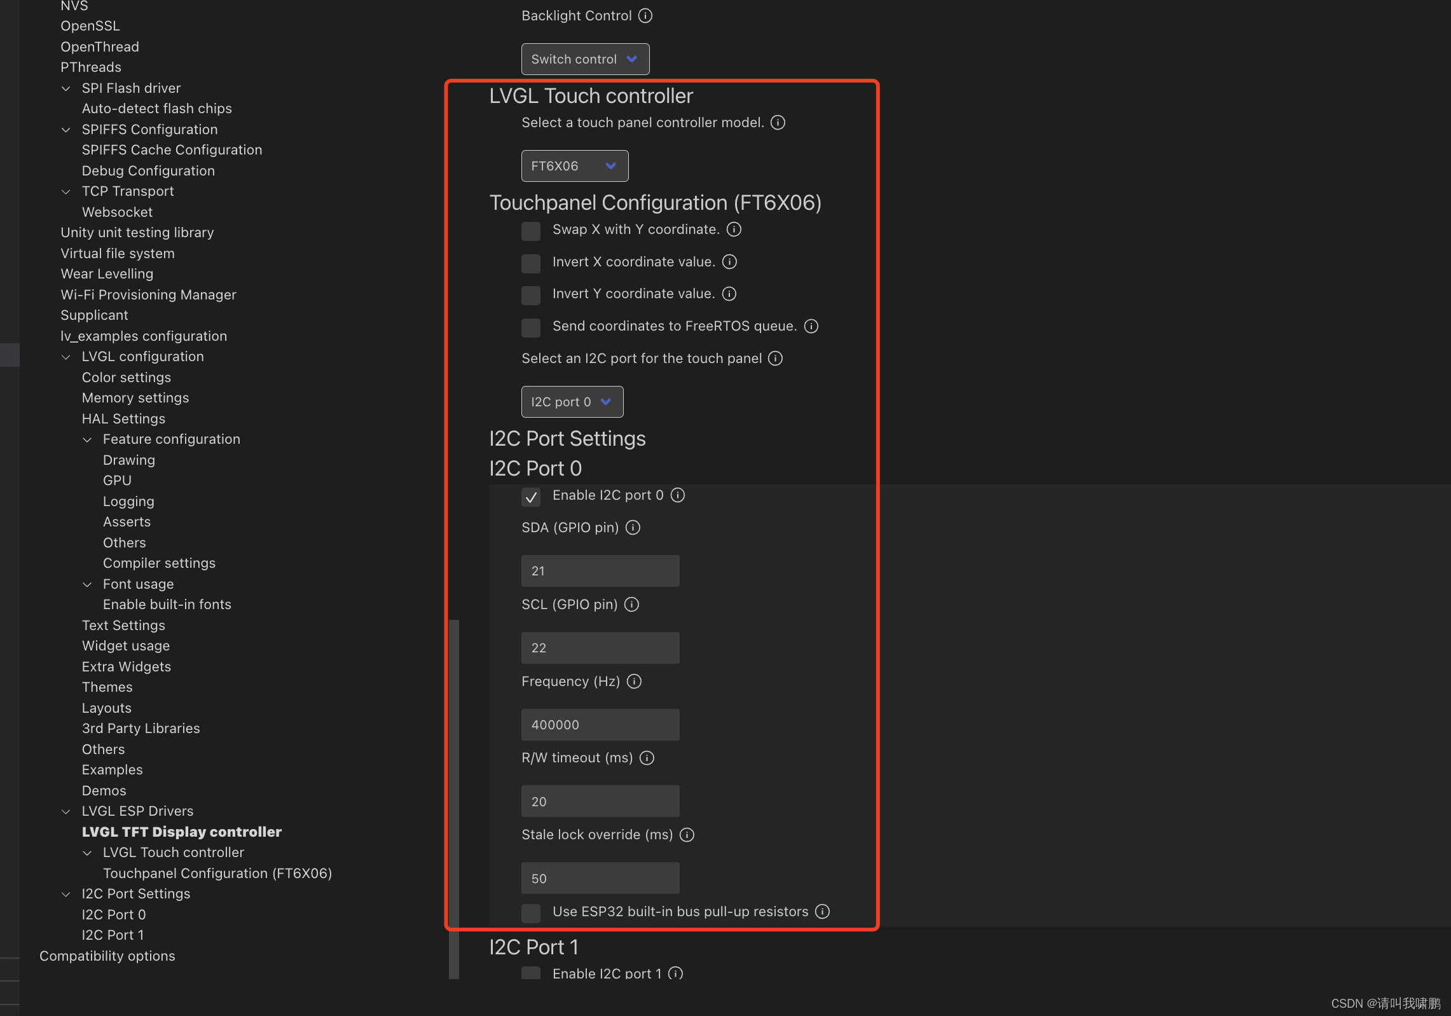Uncheck Enable I2C port 0

[x=531, y=497]
